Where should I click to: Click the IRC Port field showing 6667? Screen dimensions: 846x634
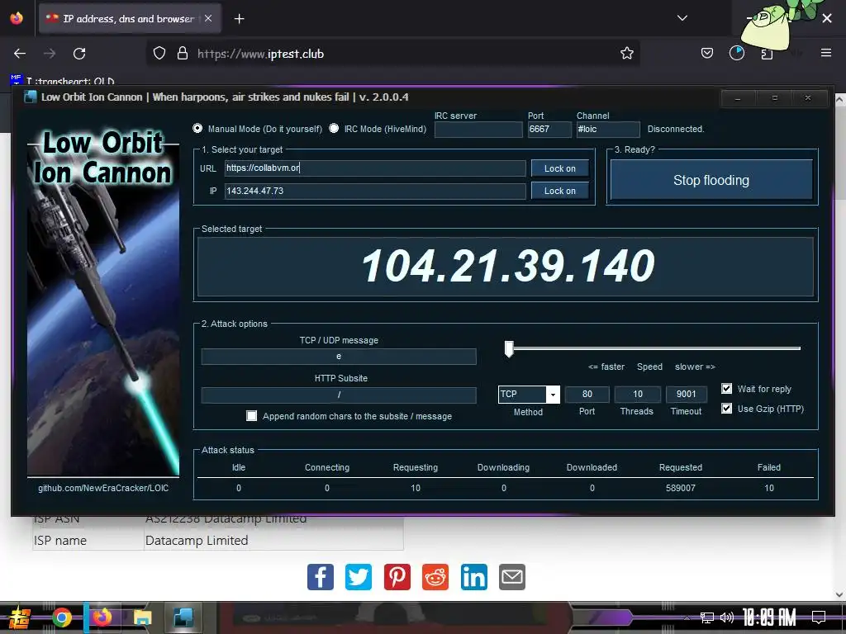(549, 130)
